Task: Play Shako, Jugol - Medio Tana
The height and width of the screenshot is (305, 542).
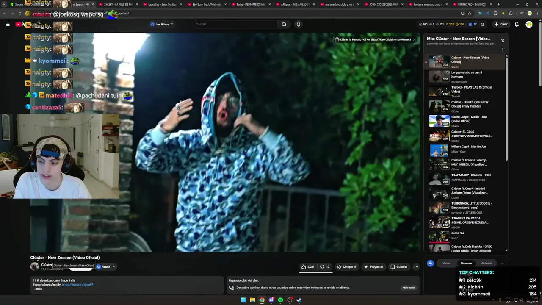Action: click(465, 121)
